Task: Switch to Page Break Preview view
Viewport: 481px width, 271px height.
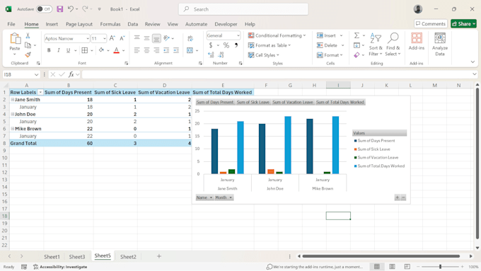Action: point(407,267)
